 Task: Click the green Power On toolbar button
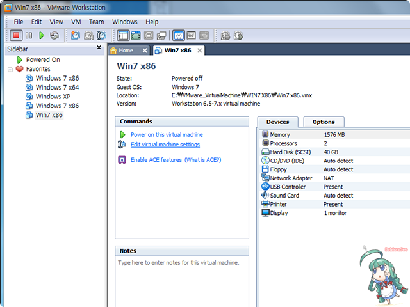click(42, 36)
